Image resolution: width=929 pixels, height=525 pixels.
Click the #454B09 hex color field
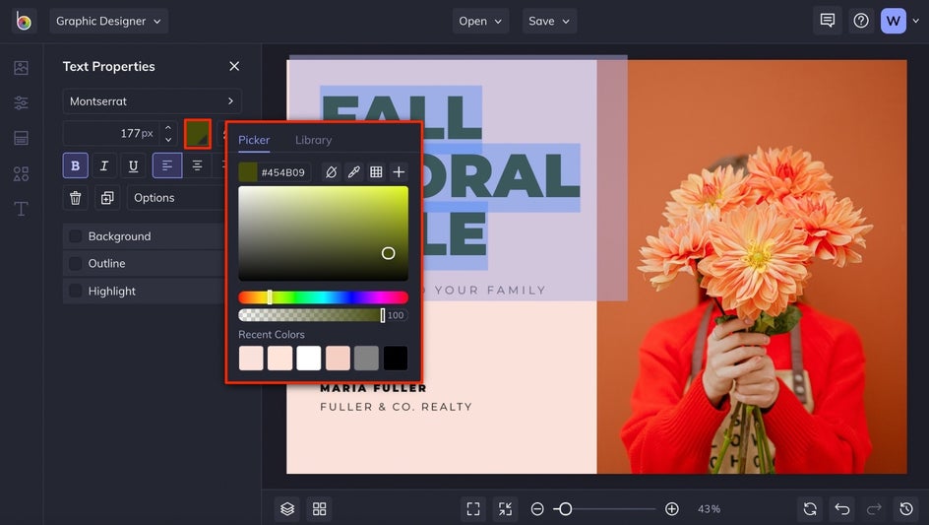(x=282, y=172)
